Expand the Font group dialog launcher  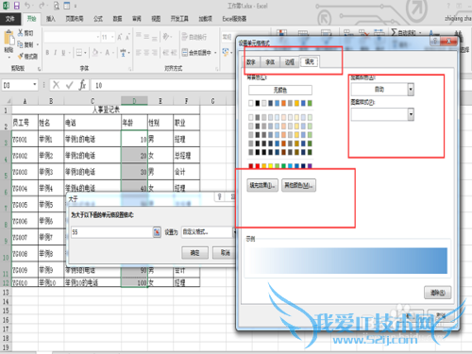click(x=129, y=68)
